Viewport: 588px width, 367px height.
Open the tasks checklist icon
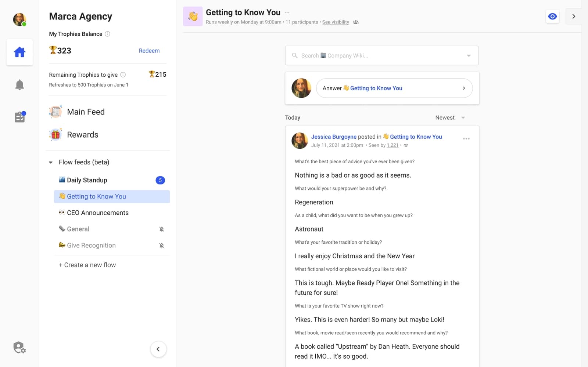pos(20,117)
